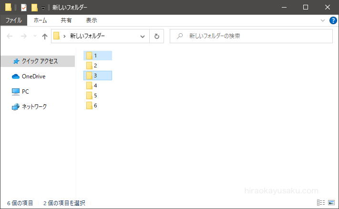The image size is (339, 209).
Task: Click the title bar folder icon
Action: pos(8,7)
